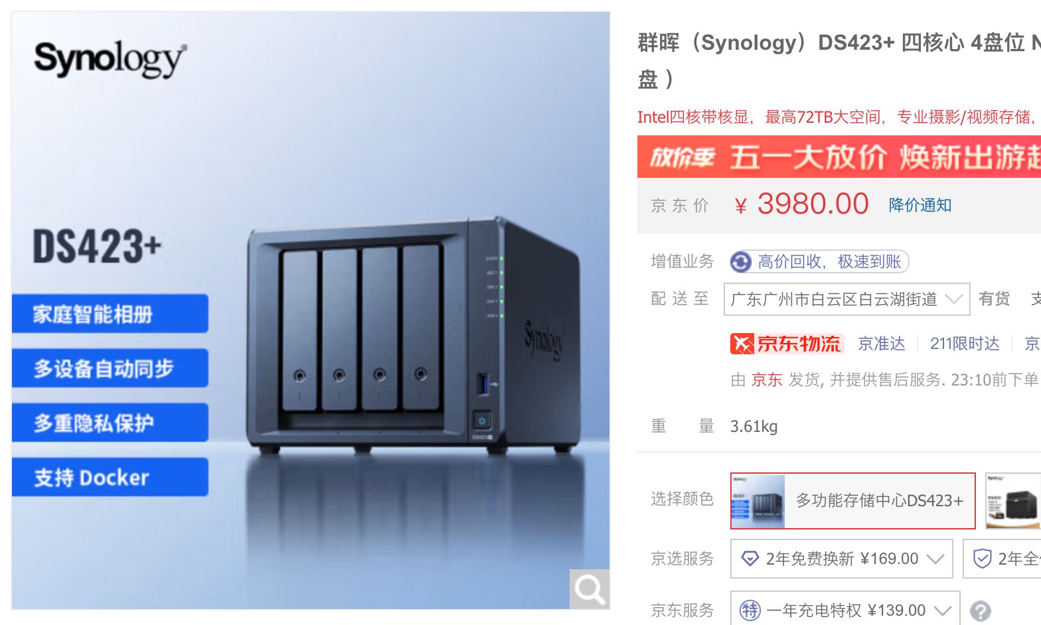The width and height of the screenshot is (1041, 625).
Task: Click the 京东物流 logo badge
Action: (787, 343)
